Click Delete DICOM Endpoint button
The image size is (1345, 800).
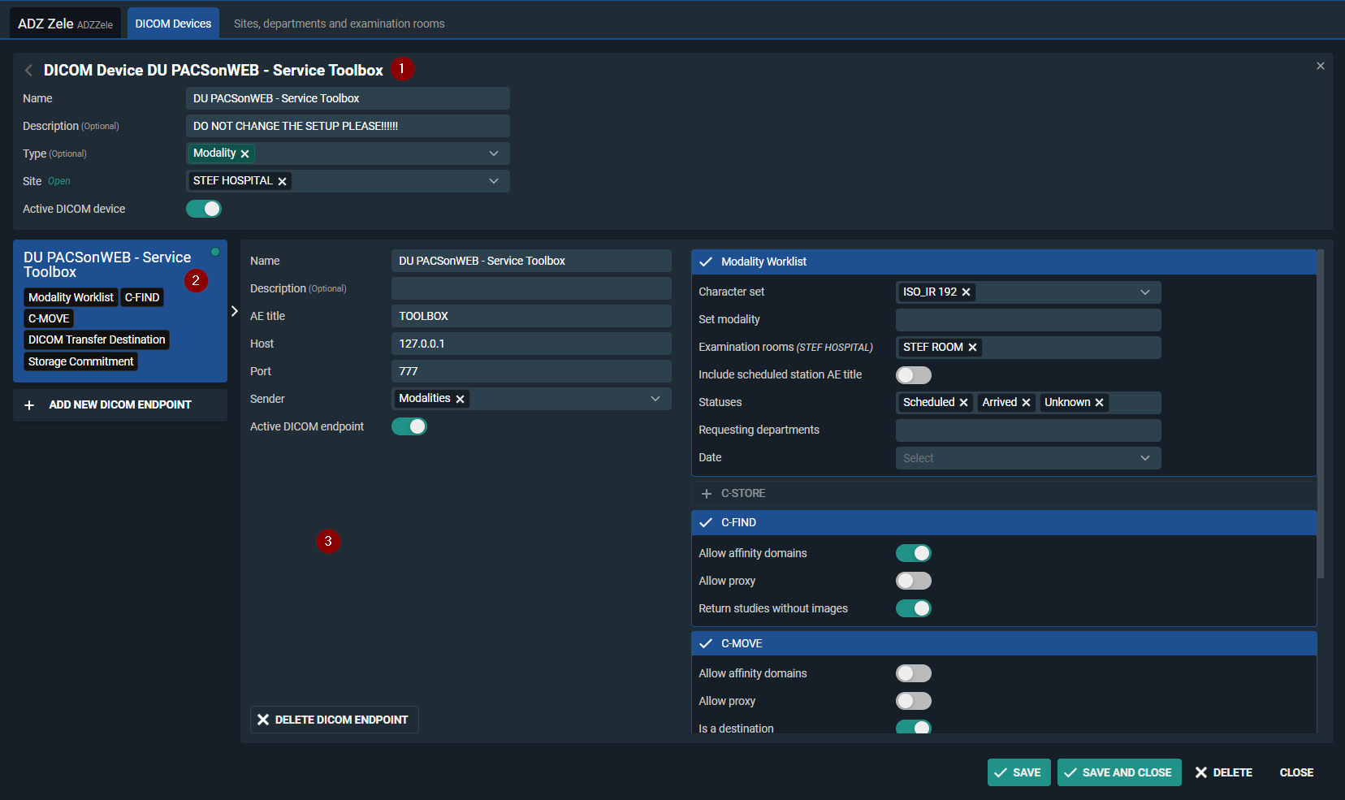pyautogui.click(x=334, y=720)
